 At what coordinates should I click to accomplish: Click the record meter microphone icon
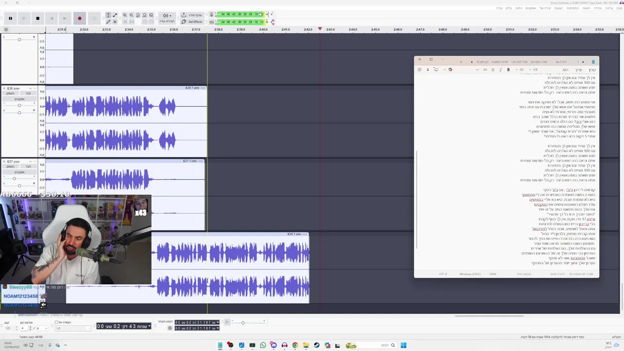[x=212, y=15]
